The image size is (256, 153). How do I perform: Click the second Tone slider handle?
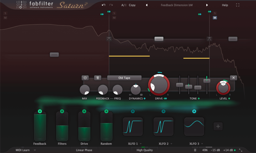pos(189,87)
